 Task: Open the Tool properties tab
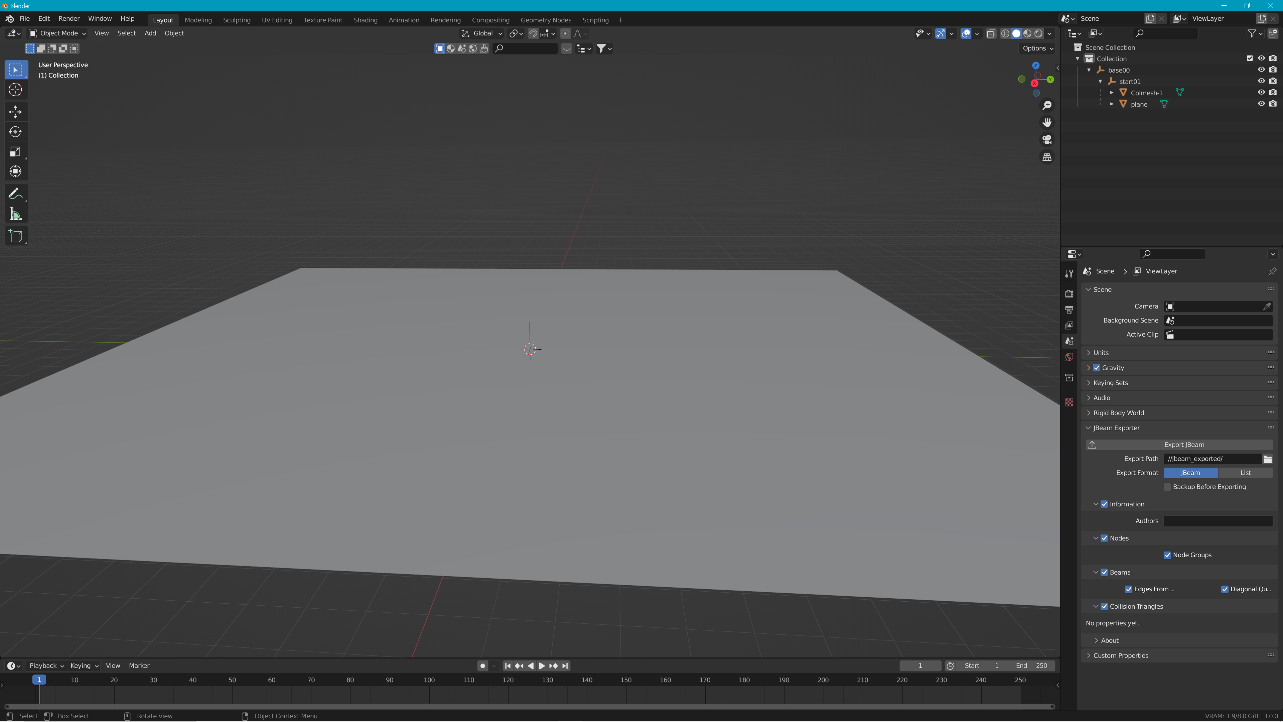tap(1069, 273)
